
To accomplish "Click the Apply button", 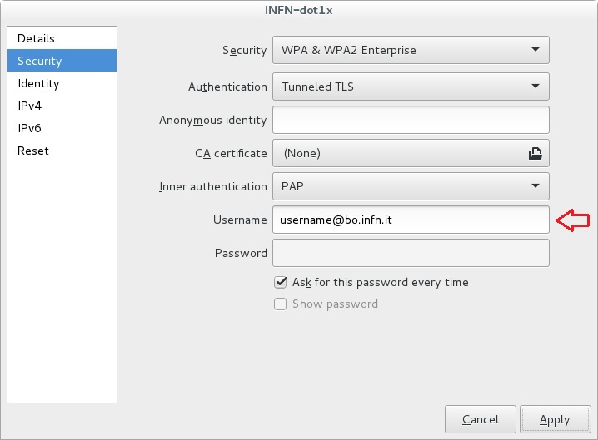I will (556, 419).
